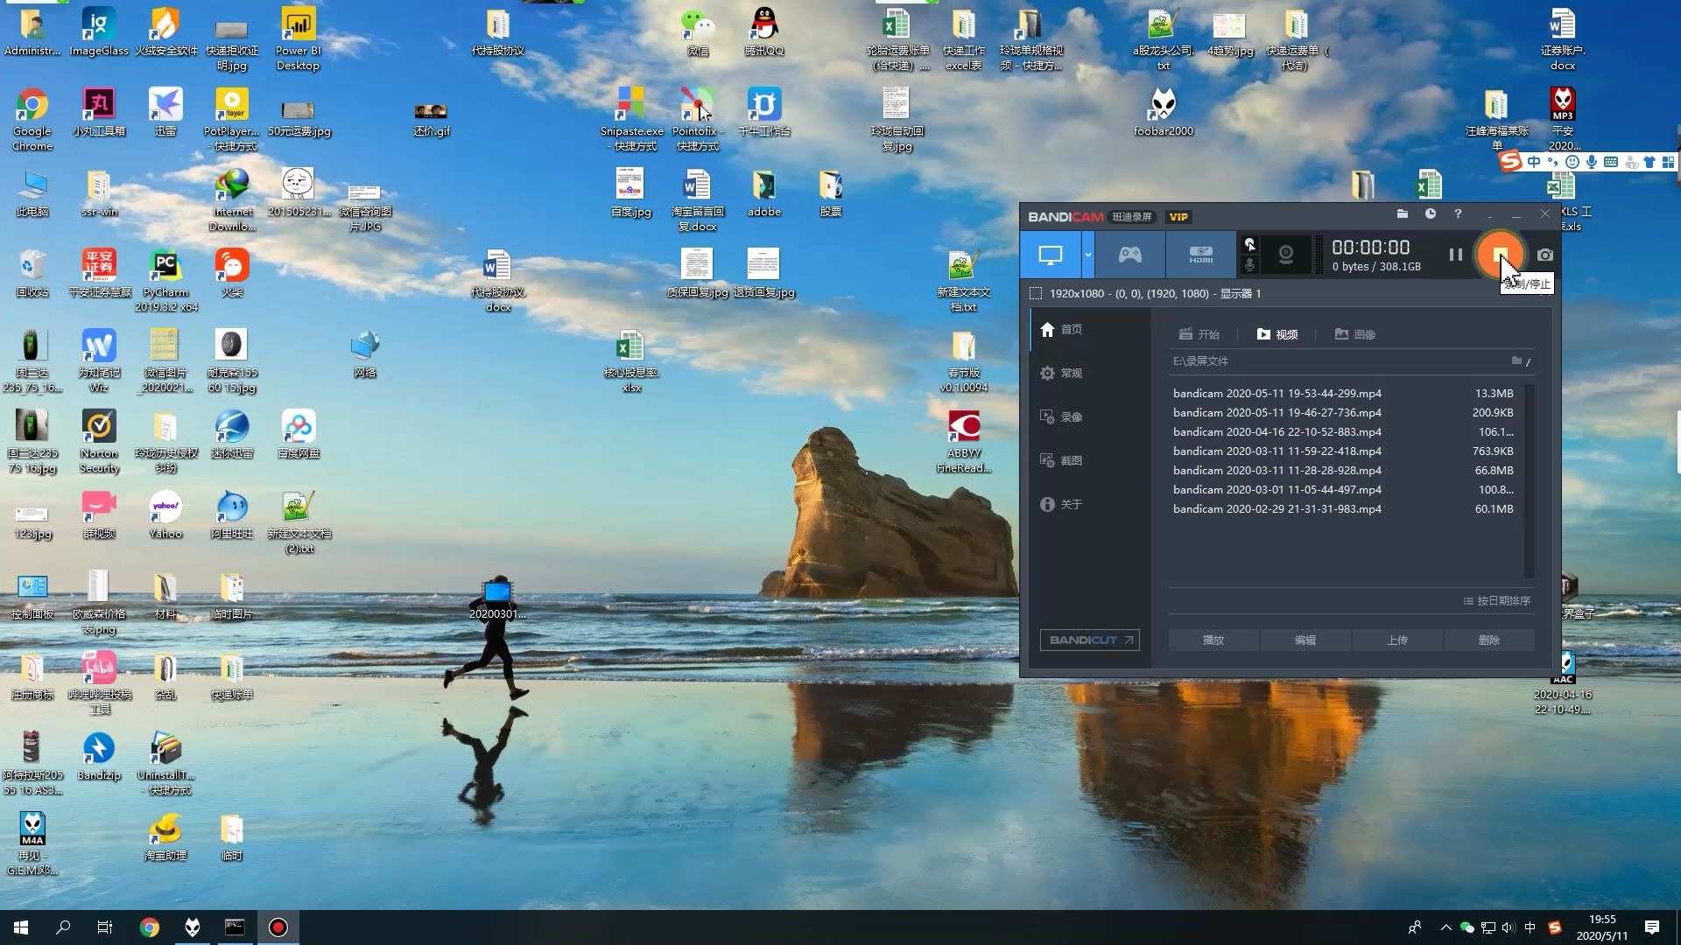
Task: Take a screenshot with Bandicam camera icon
Action: [1545, 255]
